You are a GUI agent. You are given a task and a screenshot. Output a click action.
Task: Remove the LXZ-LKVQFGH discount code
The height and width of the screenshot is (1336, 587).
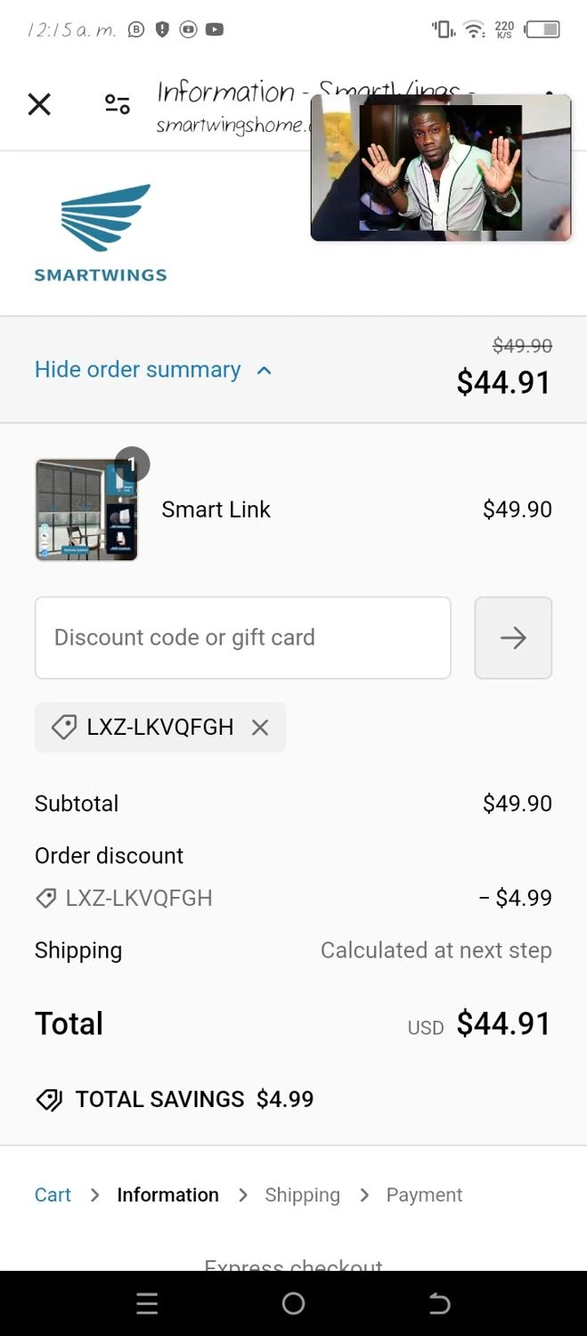click(260, 728)
